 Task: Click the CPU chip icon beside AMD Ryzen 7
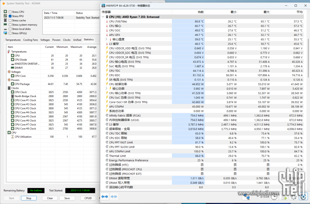(x=107, y=17)
